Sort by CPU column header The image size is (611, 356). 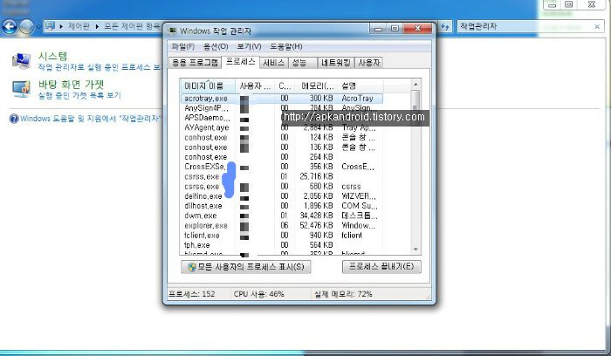click(285, 86)
